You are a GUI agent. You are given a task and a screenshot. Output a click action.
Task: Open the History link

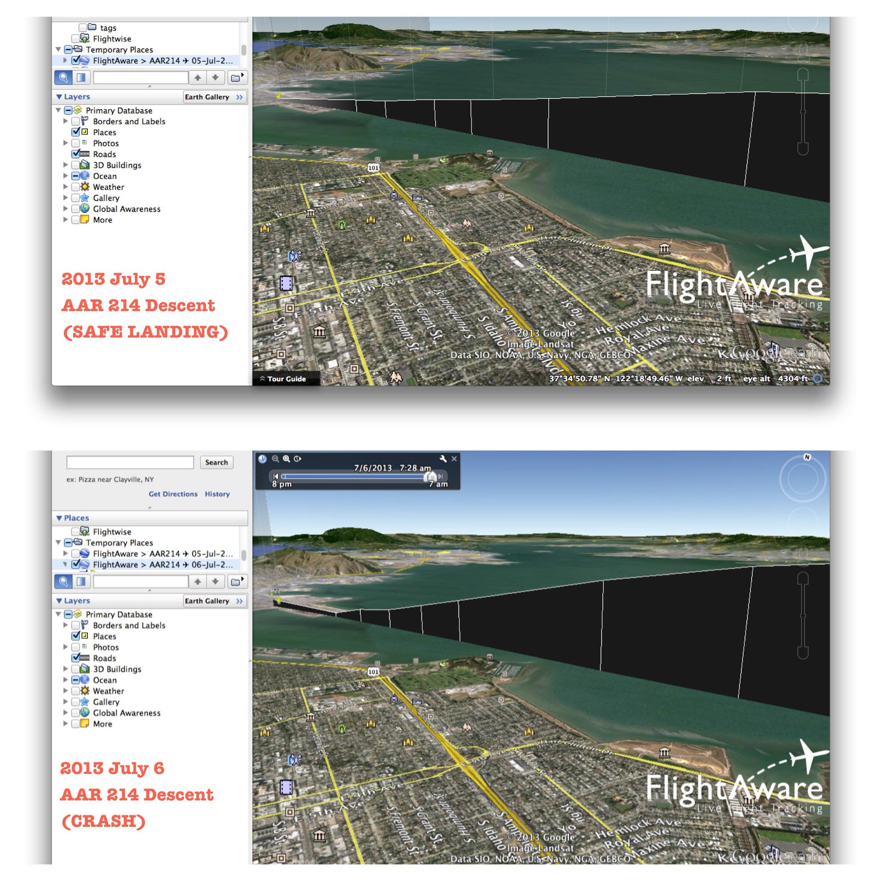217,494
